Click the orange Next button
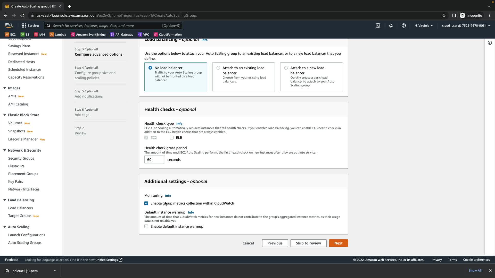Screen dimensions: 495x278 point(338,243)
